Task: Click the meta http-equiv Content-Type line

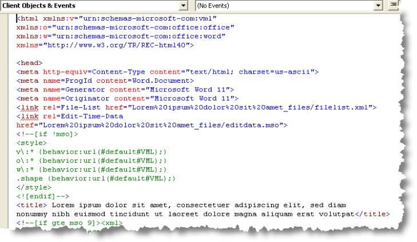Action: (x=167, y=72)
